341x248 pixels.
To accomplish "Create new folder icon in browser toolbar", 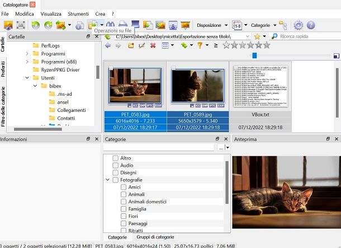I will (x=131, y=45).
